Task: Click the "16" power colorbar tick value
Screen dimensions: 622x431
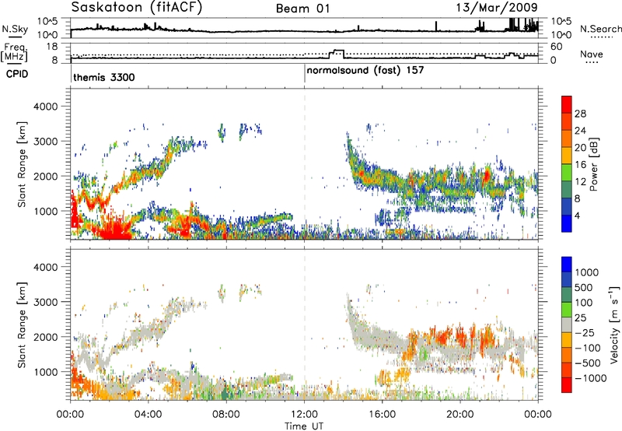Action: click(x=580, y=165)
